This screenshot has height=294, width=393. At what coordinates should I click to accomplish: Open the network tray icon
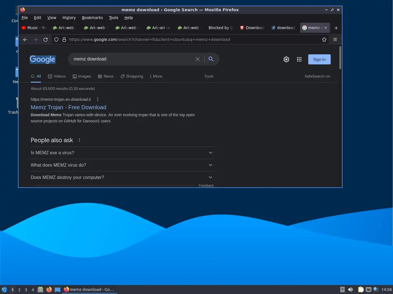pos(369,290)
